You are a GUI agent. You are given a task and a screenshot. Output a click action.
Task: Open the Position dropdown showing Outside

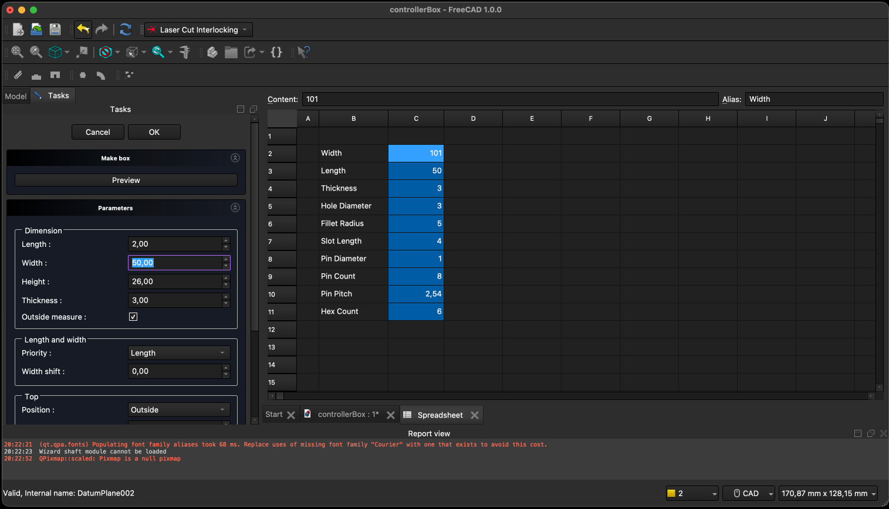[x=178, y=409]
